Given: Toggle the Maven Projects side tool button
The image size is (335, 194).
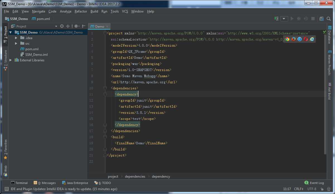Looking at the screenshot, I should (x=330, y=62).
